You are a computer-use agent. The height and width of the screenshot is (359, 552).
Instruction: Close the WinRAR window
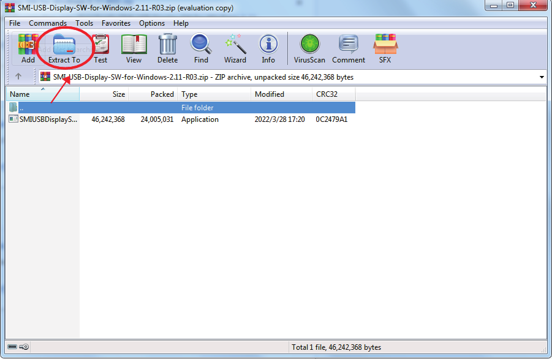pyautogui.click(x=533, y=6)
